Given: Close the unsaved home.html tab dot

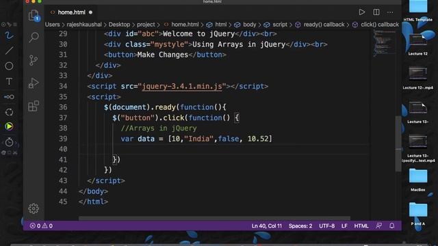Looking at the screenshot, I should coord(90,12).
